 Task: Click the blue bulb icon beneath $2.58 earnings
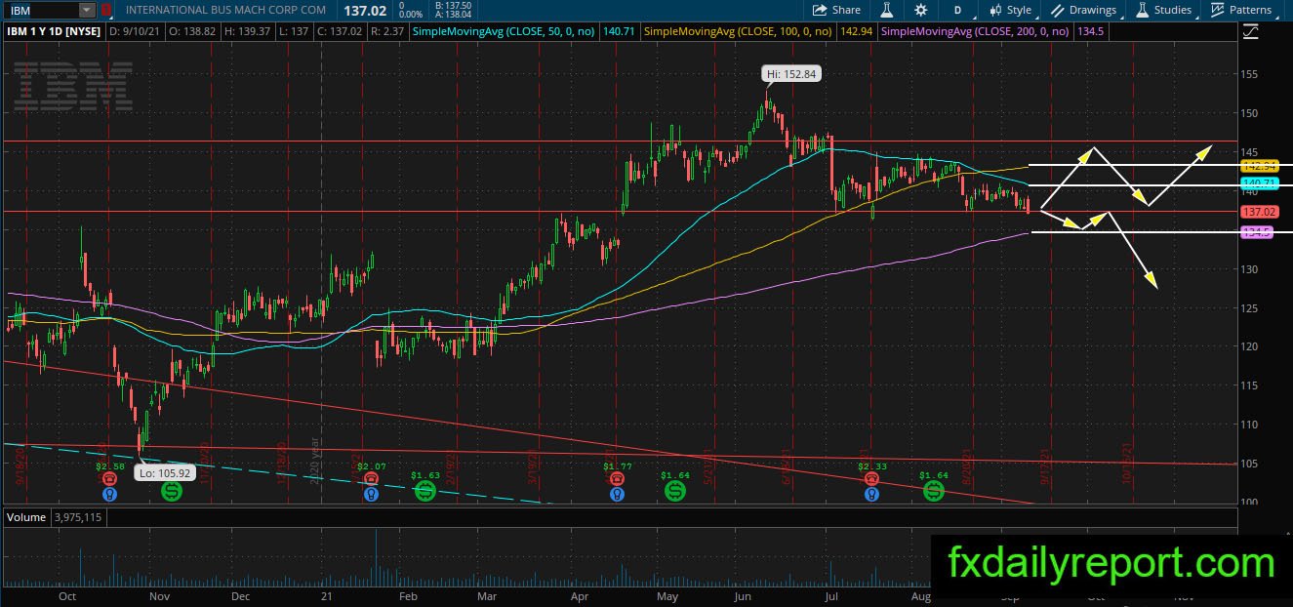tap(109, 495)
